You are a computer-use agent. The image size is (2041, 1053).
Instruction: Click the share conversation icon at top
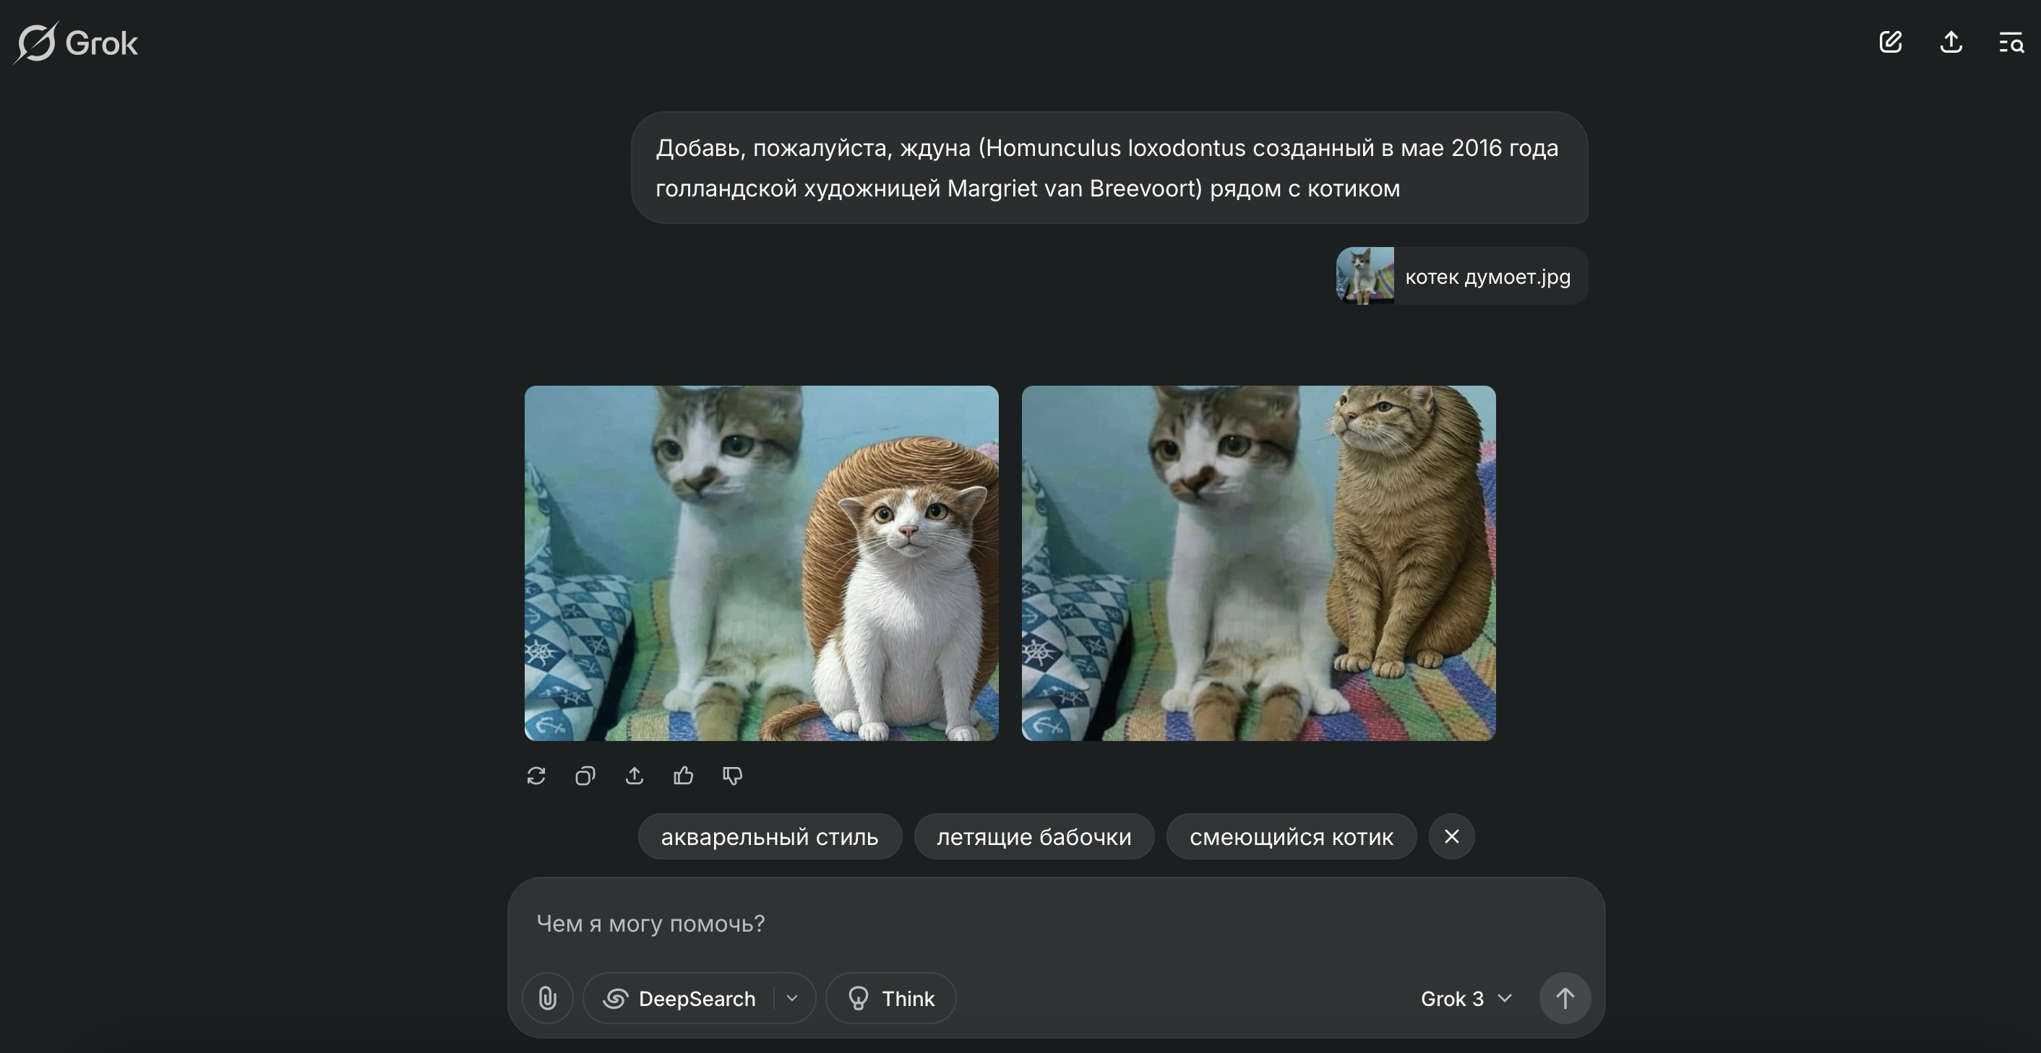pyautogui.click(x=1951, y=42)
